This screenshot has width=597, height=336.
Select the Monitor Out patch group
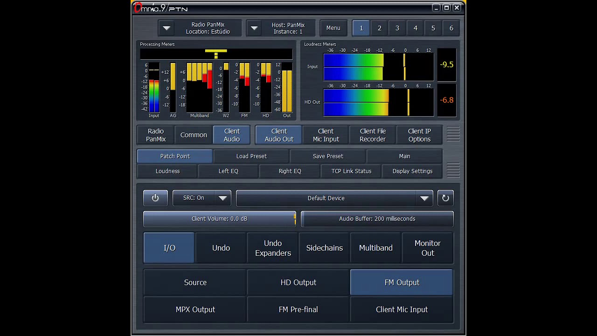tap(428, 248)
